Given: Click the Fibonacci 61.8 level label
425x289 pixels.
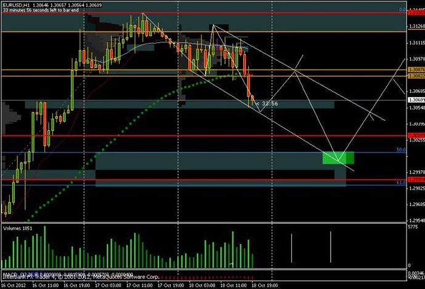Looking at the screenshot, I should [x=401, y=183].
